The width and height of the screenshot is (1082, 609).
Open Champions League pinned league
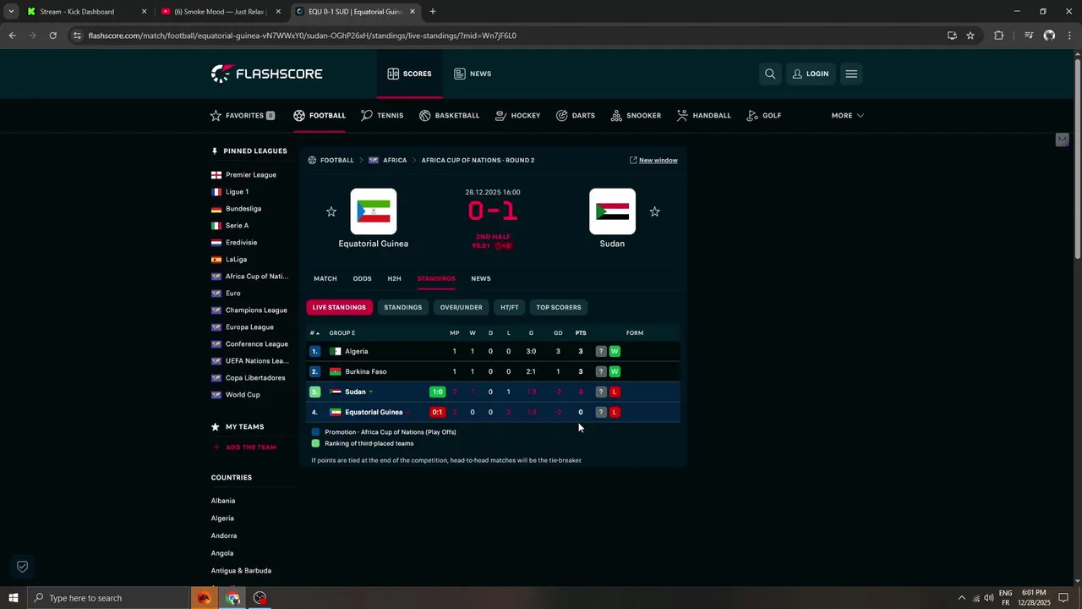256,310
